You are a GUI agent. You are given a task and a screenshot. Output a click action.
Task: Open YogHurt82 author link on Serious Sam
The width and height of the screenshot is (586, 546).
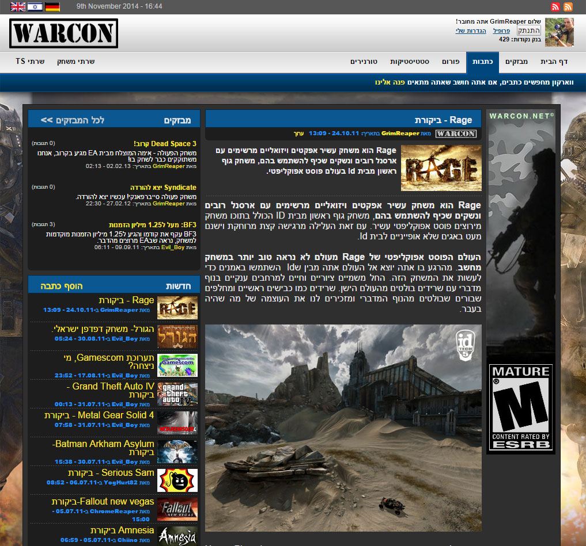click(120, 483)
